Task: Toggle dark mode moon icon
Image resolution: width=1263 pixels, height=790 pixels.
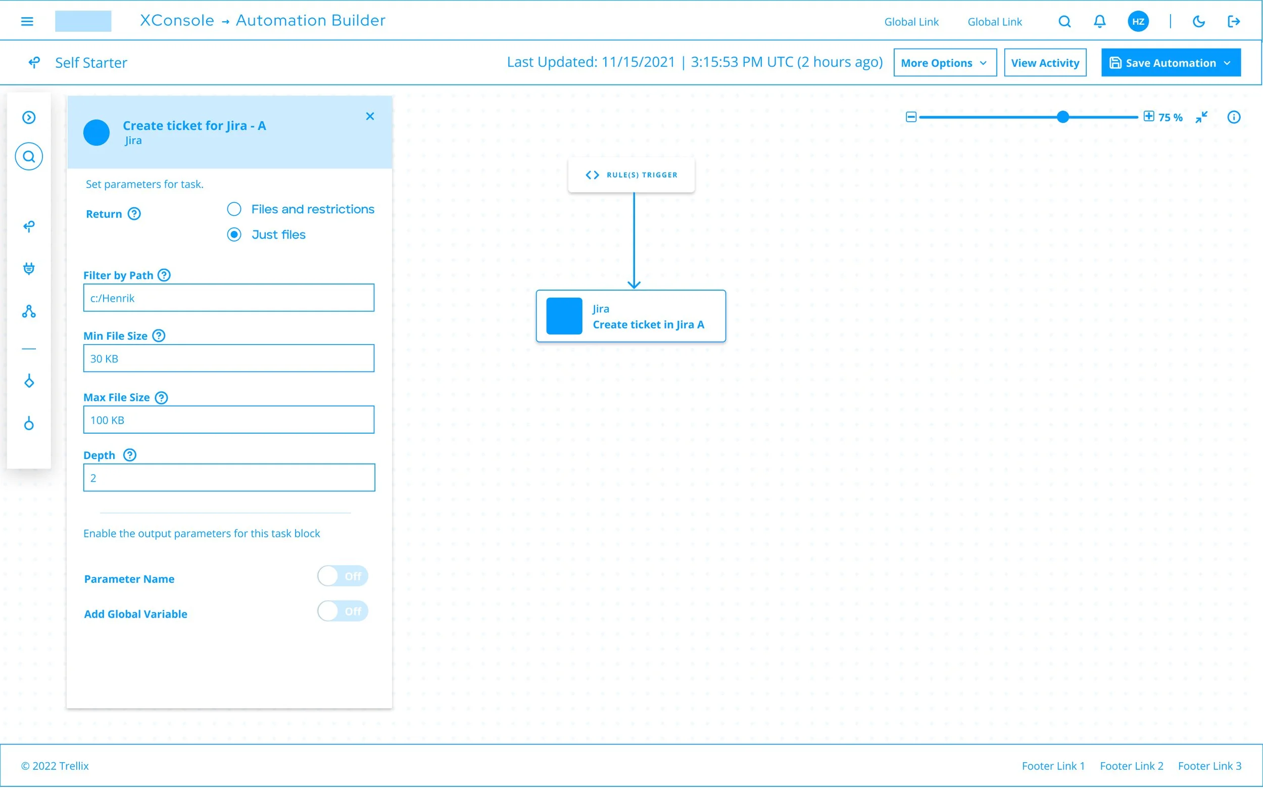Action: 1199,21
